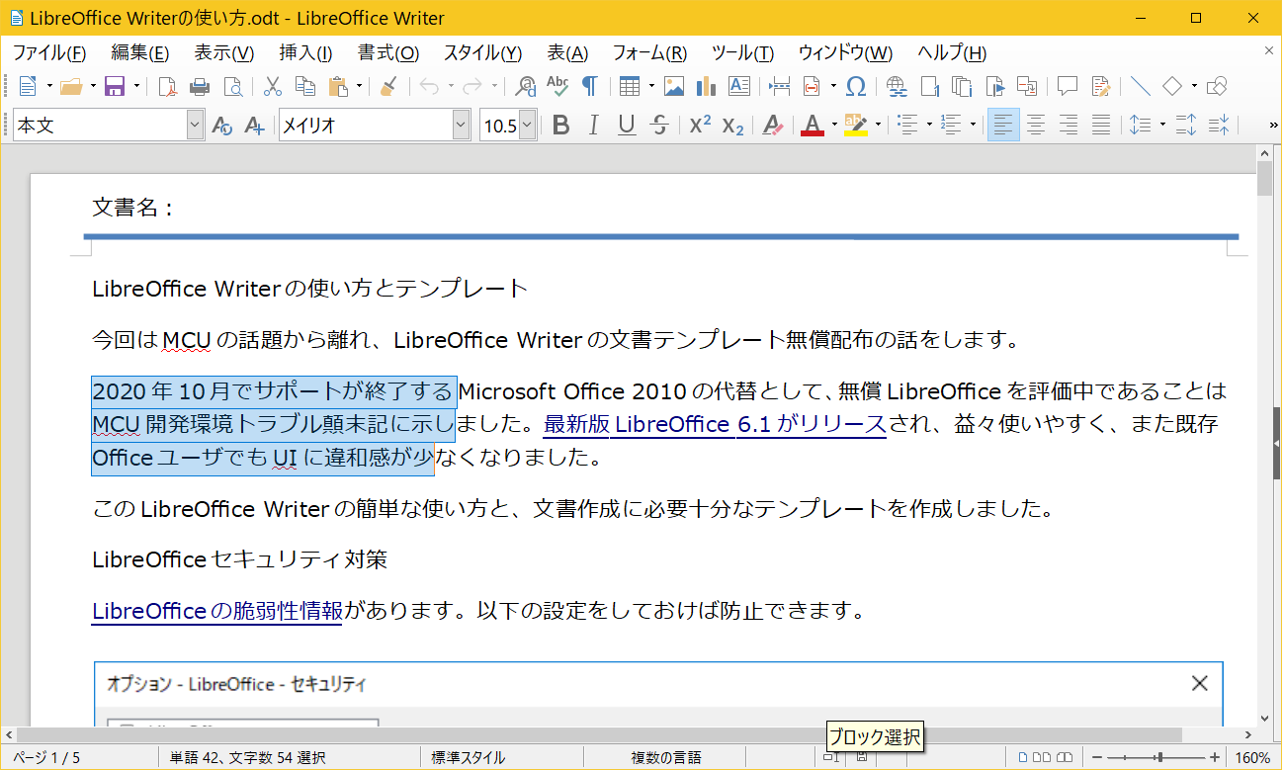Screen dimensions: 1285x770
Task: Click Update Selected Style icon
Action: [222, 126]
